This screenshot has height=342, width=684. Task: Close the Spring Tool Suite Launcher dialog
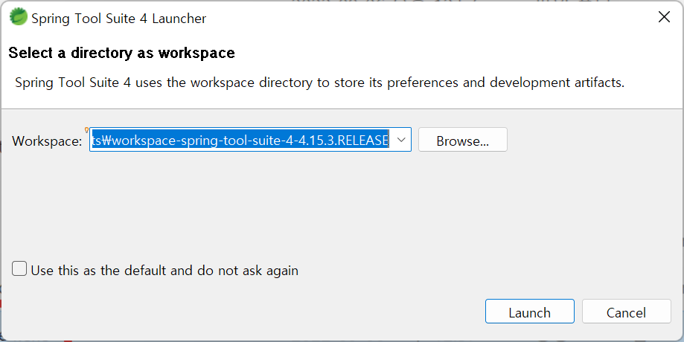664,17
